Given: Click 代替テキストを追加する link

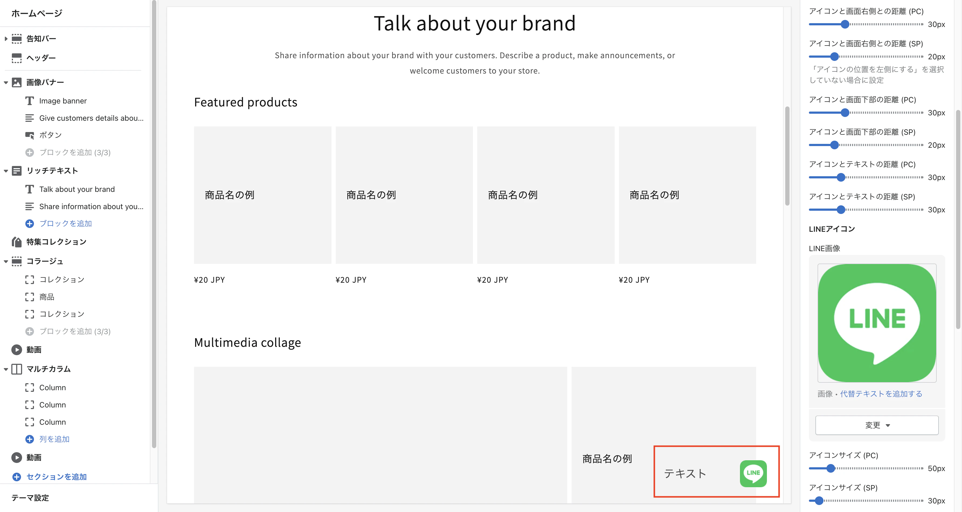Looking at the screenshot, I should click(881, 394).
